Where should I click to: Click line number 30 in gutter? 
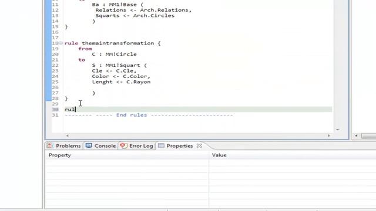pos(55,110)
